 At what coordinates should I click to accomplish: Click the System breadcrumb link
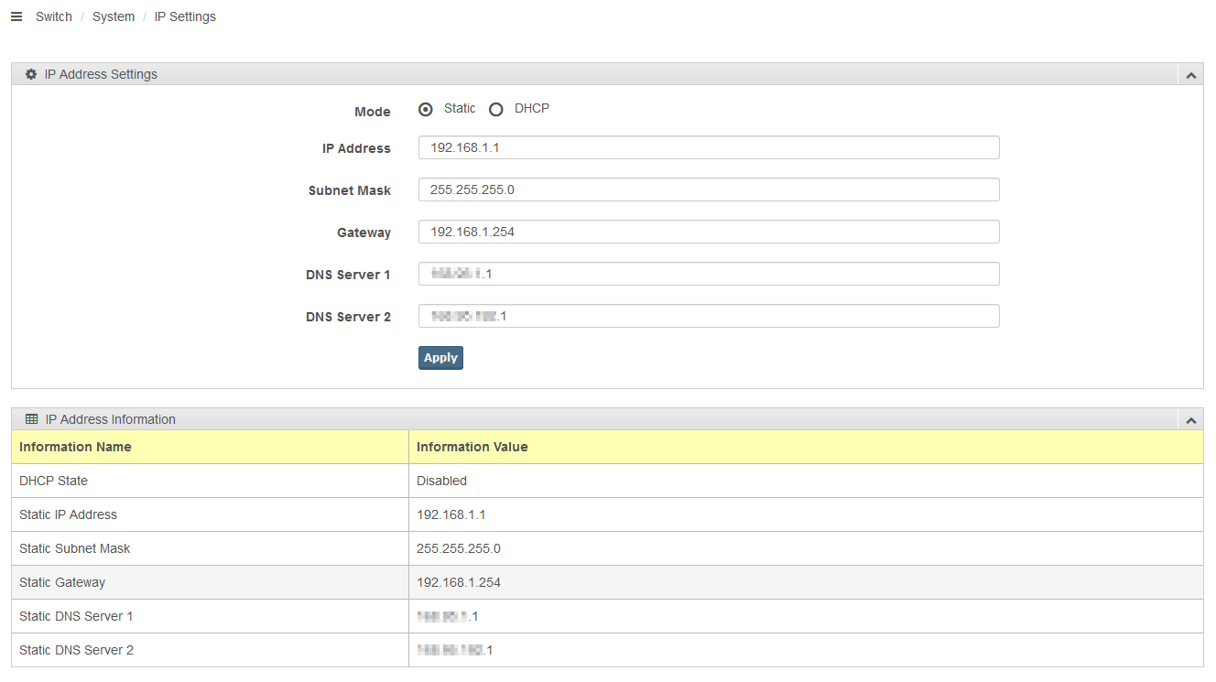coord(114,16)
